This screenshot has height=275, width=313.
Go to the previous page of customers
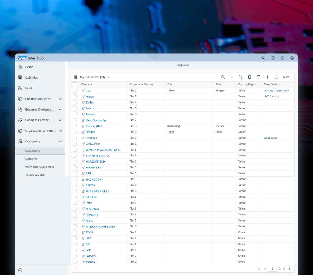click(x=265, y=269)
